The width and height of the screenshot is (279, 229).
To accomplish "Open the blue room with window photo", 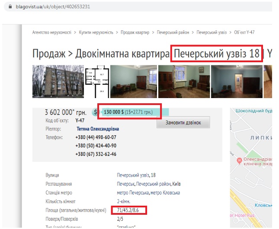I will click(134, 81).
